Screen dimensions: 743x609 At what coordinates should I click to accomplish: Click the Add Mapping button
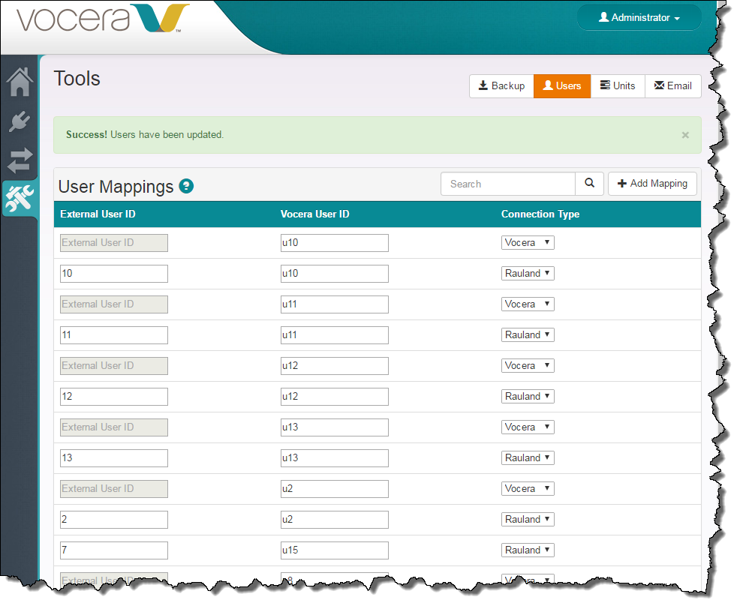click(x=652, y=183)
